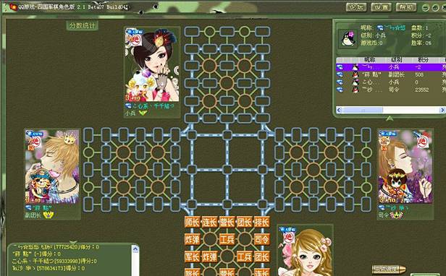446x276 pixels.
Task: Open the 设置 settings button
Action: click(381, 7)
